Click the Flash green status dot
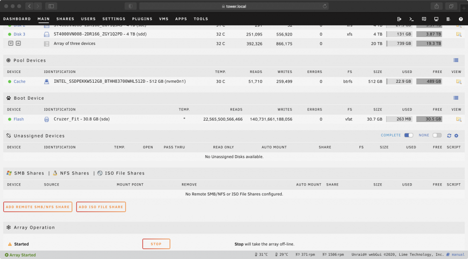 tap(9, 119)
